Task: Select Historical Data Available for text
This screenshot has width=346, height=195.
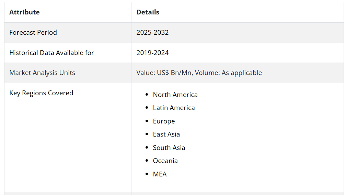Action: 51,53
